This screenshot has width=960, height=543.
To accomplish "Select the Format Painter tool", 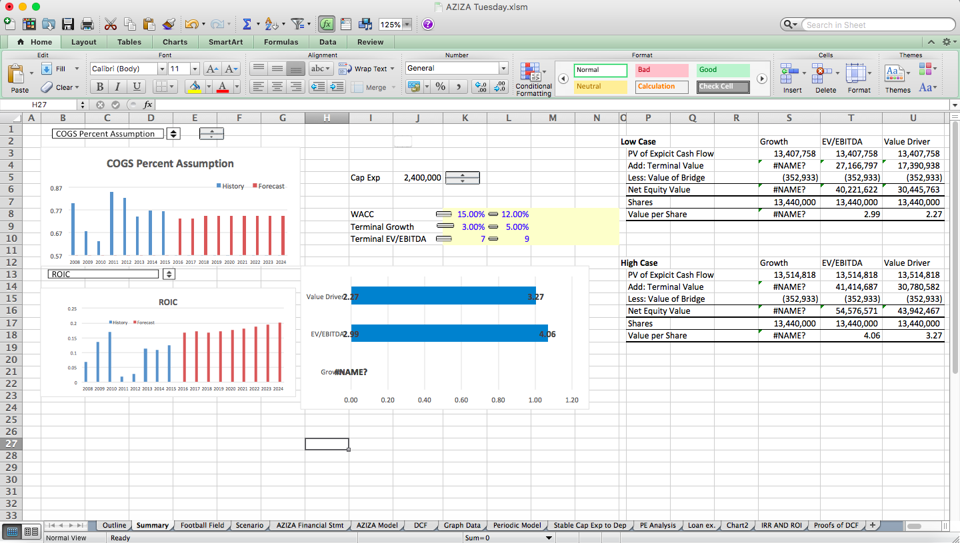I will (169, 23).
